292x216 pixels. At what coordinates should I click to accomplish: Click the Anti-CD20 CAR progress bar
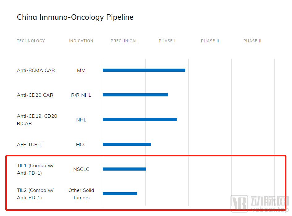[x=135, y=95]
